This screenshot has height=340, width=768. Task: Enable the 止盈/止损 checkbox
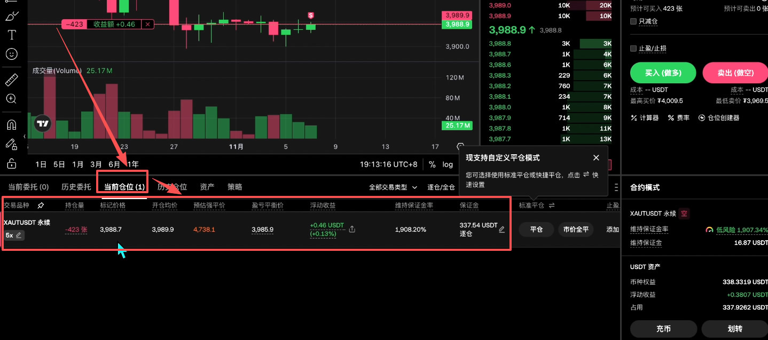[633, 48]
